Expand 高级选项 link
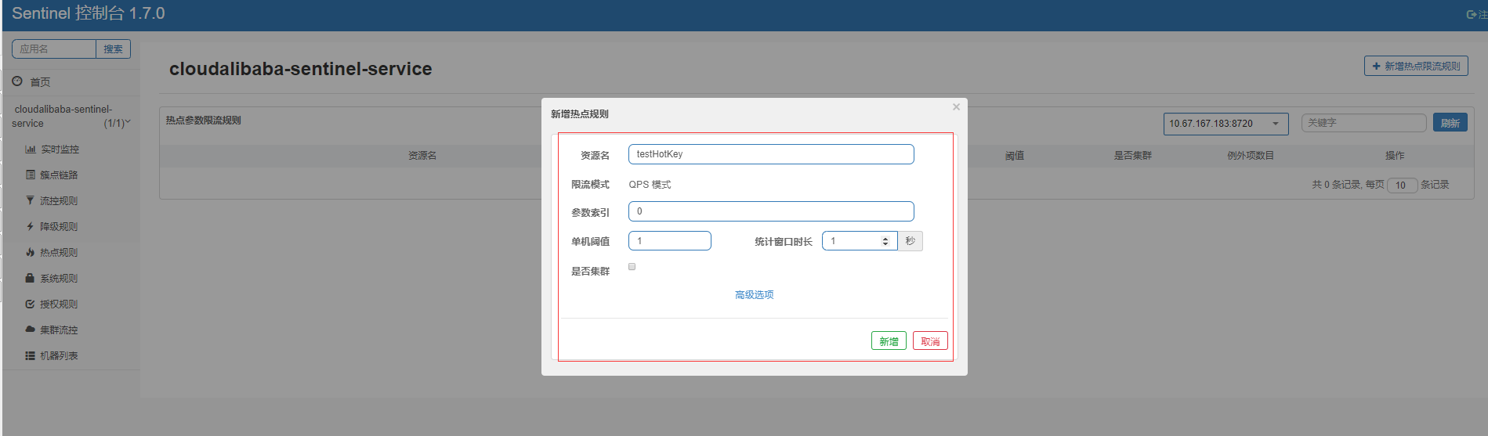Screen dimensions: 1488x436 coord(754,294)
